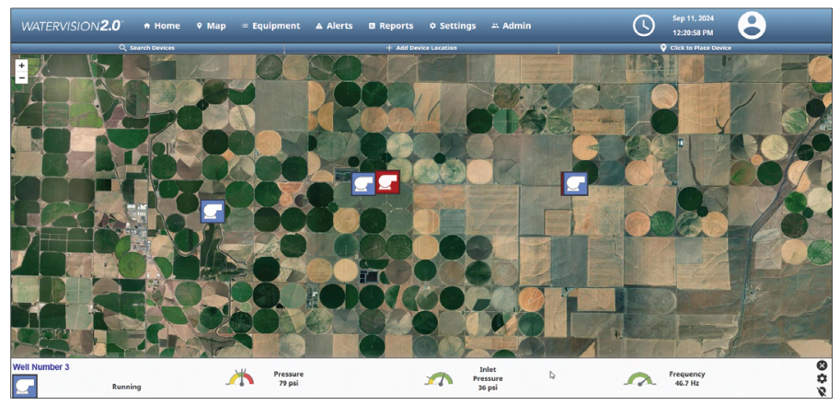Click the Search Devices field
The image size is (840, 405).
[x=147, y=48]
